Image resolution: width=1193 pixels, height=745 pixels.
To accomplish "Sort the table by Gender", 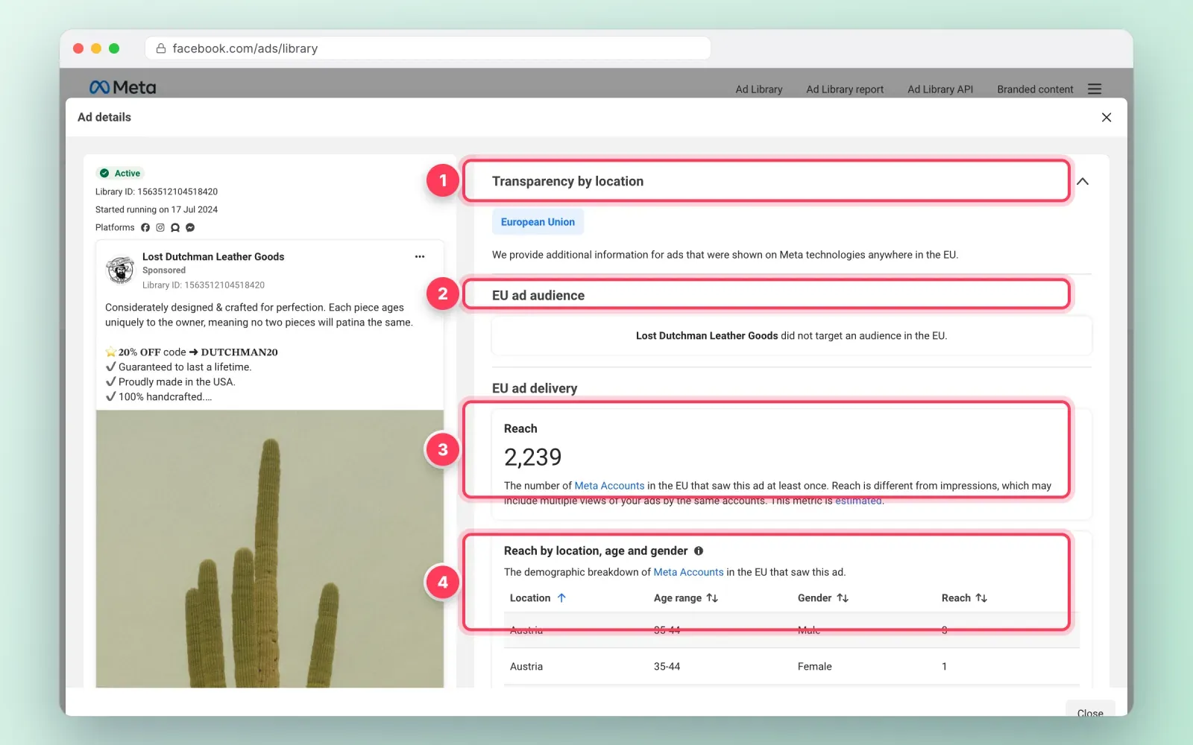I will tap(843, 598).
